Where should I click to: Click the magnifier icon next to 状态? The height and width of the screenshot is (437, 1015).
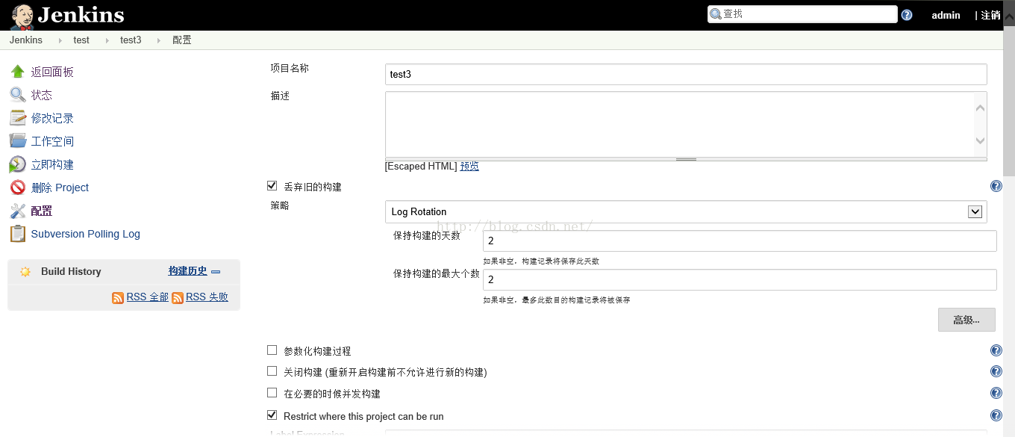(x=18, y=95)
